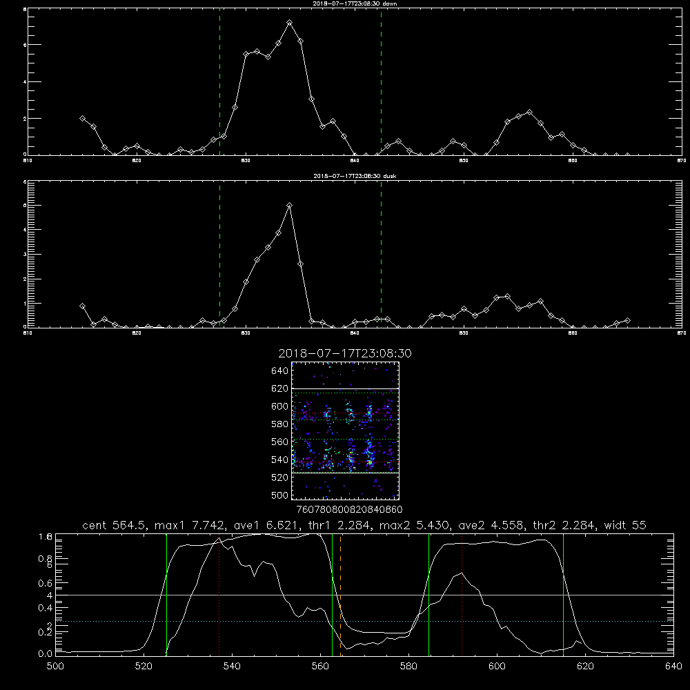The image size is (690, 690).
Task: Click the '580' label on bottom plot x-axis
Action: click(x=408, y=667)
